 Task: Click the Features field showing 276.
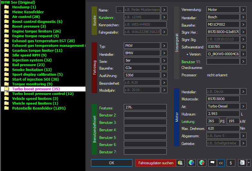145,107
